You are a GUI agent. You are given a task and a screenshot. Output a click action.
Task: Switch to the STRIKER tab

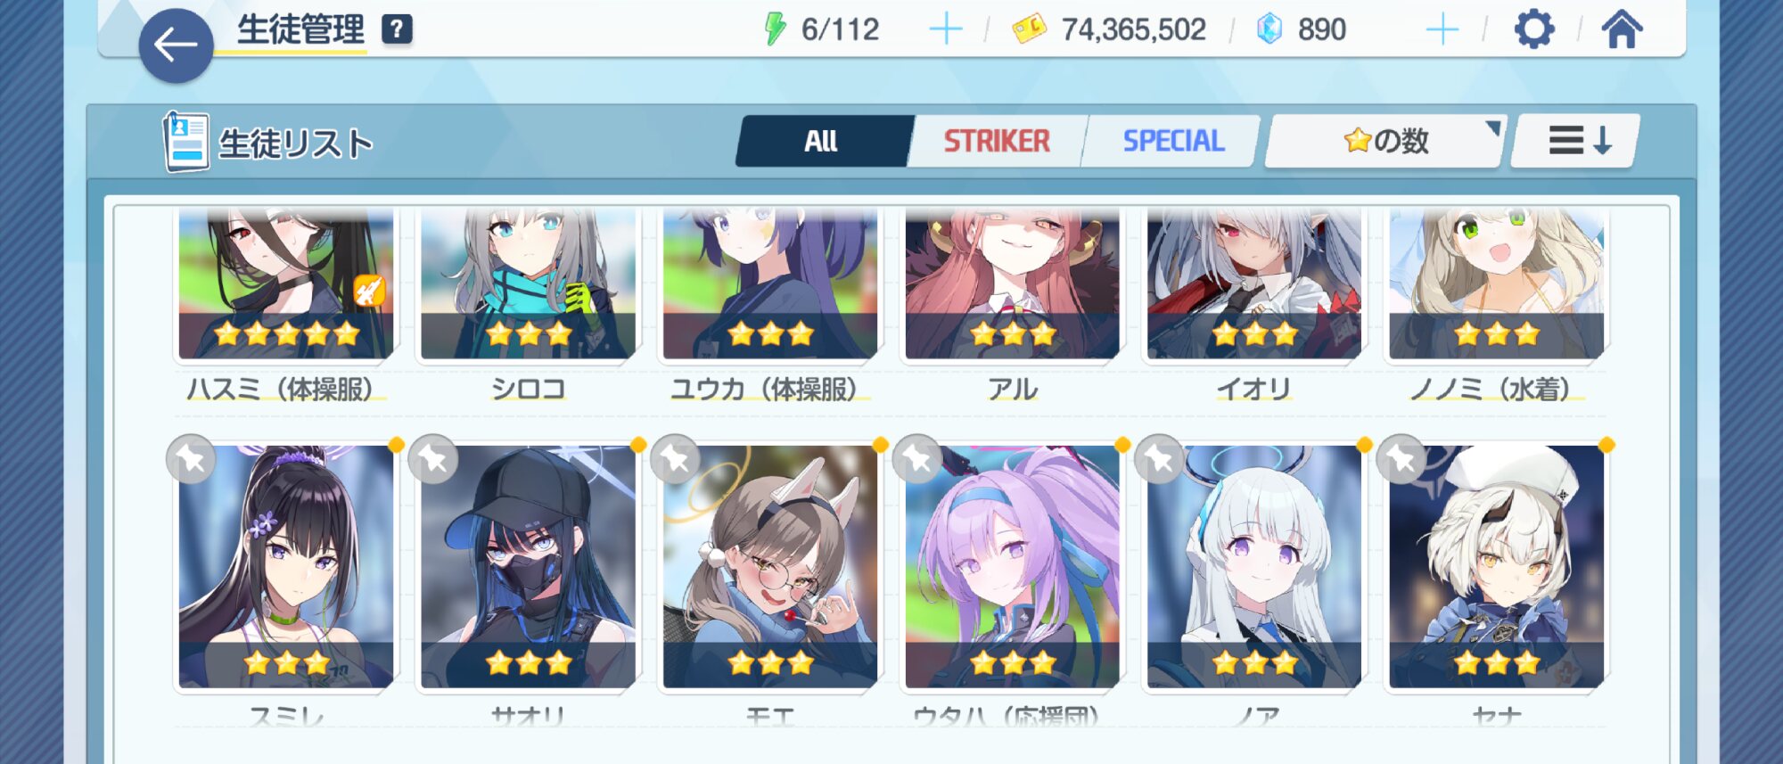997,141
